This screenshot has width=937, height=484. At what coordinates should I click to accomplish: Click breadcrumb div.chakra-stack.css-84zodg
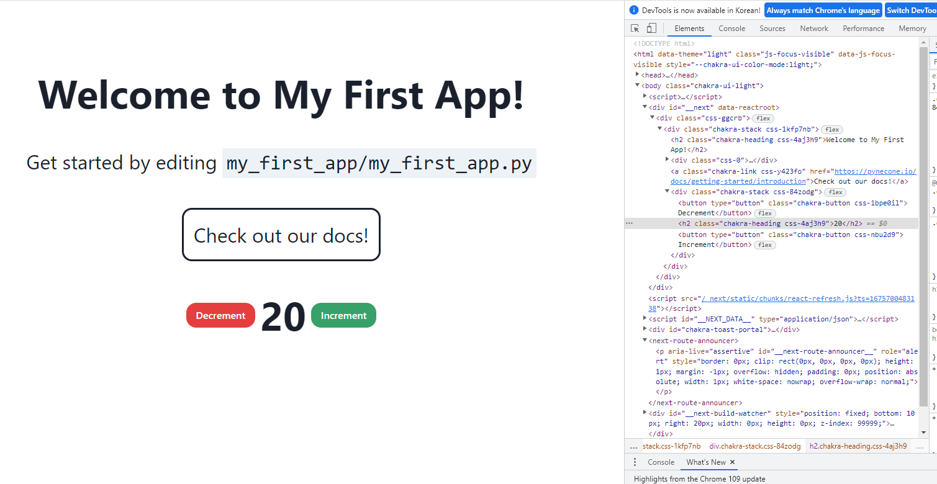pyautogui.click(x=755, y=446)
